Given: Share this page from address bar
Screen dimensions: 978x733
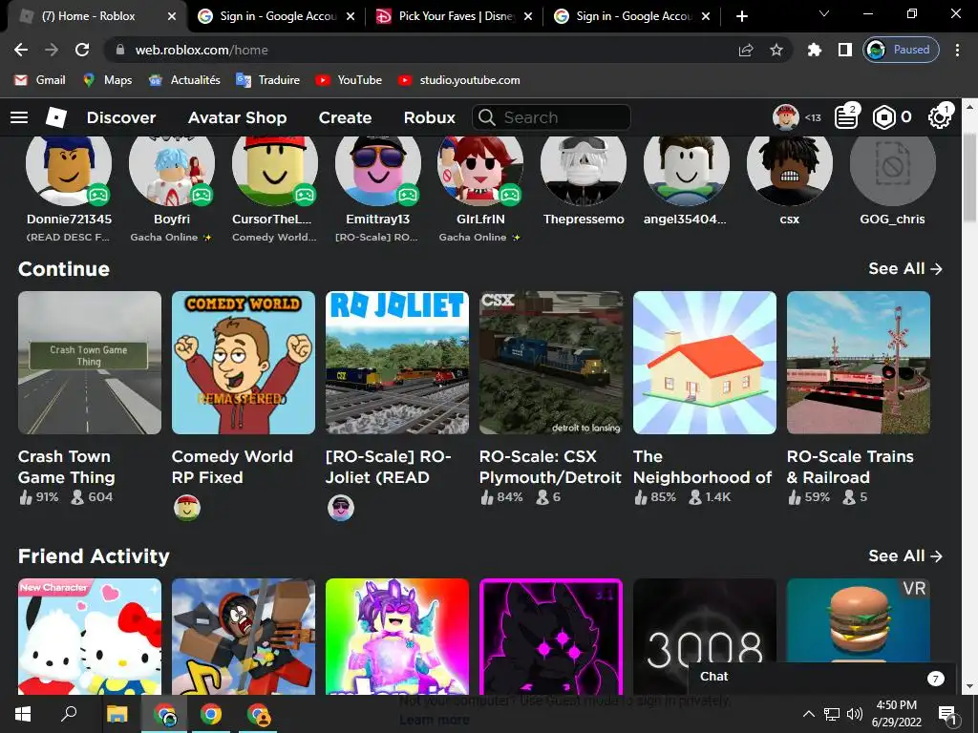Looking at the screenshot, I should point(746,50).
